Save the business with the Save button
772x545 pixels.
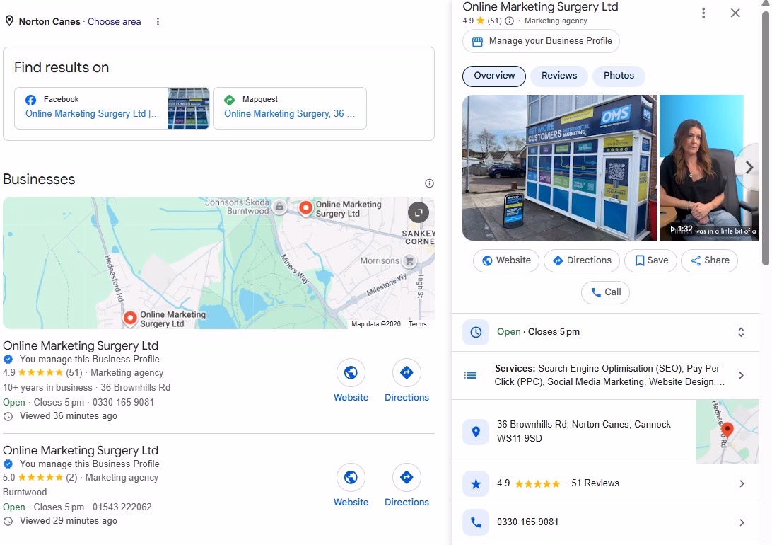point(650,260)
